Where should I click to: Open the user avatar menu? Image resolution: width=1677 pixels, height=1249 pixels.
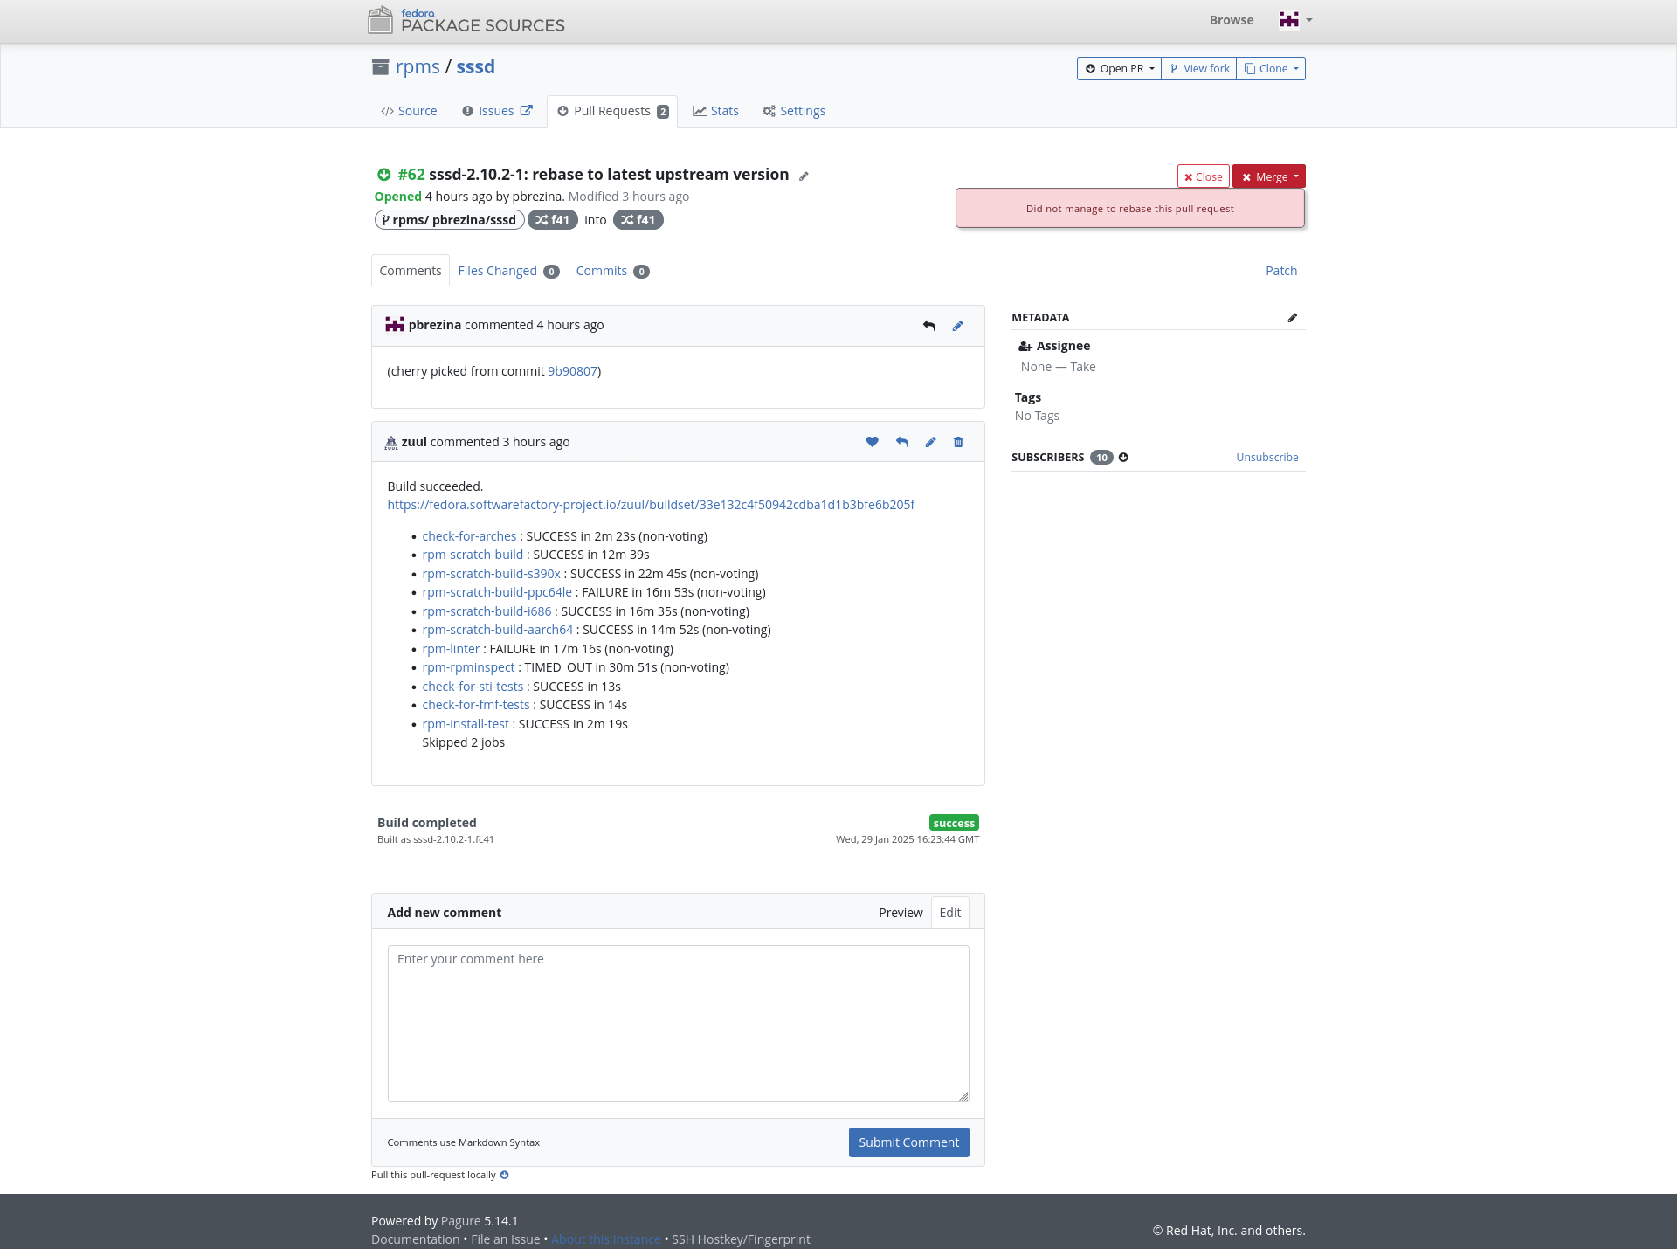[x=1295, y=20]
